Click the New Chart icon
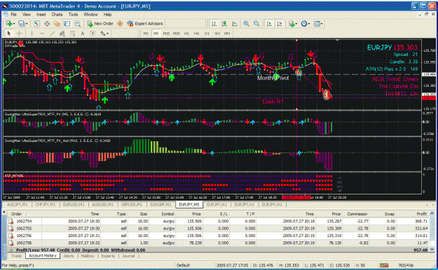The height and width of the screenshot is (270, 438). (8, 24)
